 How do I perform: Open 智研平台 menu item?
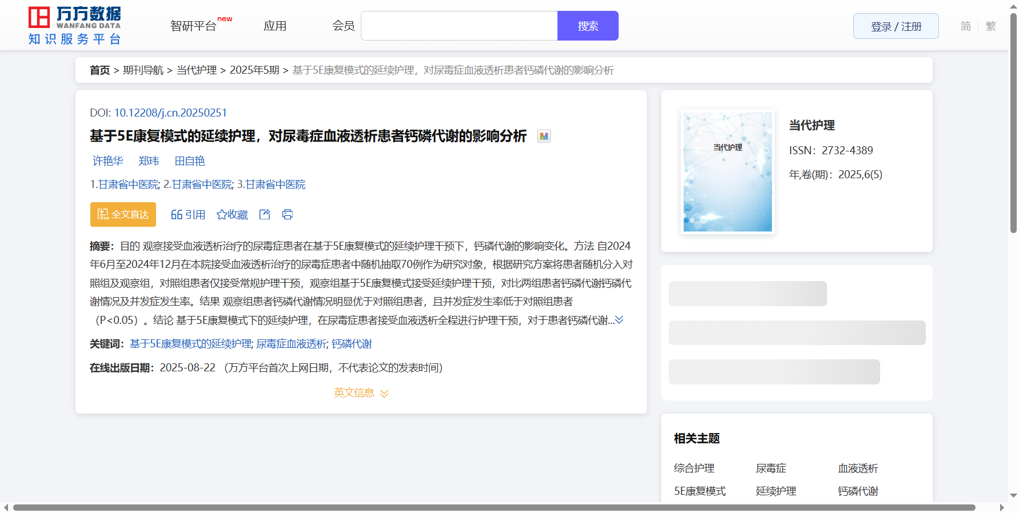[x=193, y=26]
